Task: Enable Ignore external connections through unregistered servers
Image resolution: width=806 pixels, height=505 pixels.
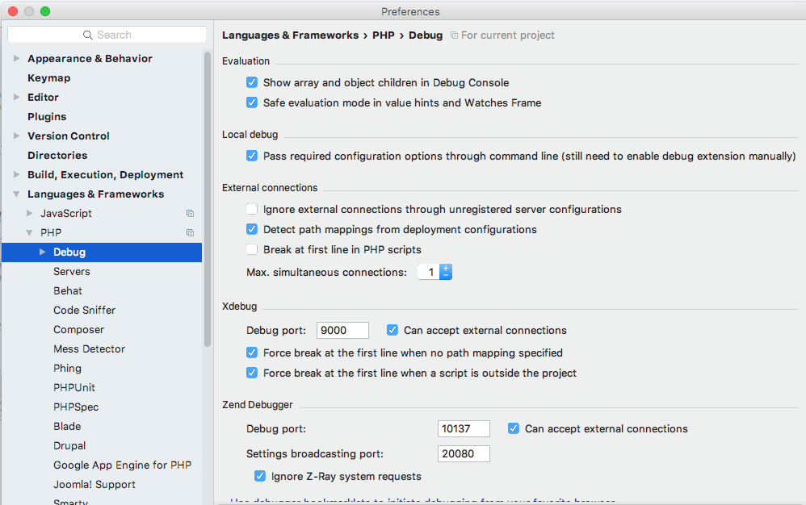Action: point(252,210)
